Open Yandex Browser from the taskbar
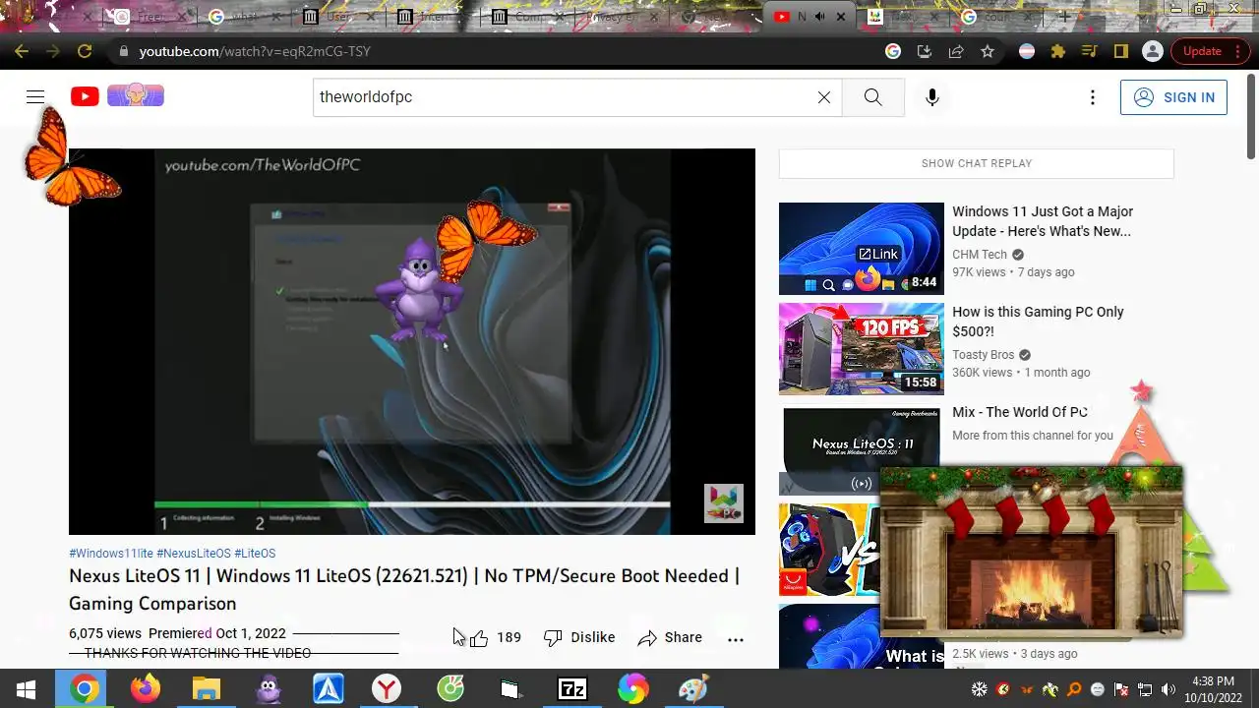 (x=387, y=689)
